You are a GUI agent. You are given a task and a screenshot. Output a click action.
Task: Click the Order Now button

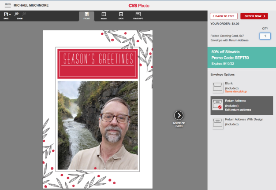point(254,16)
